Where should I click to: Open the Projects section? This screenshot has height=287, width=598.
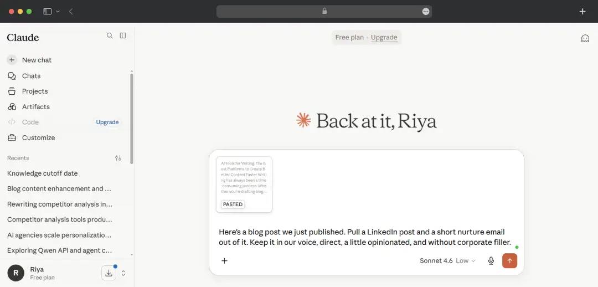[x=35, y=91]
